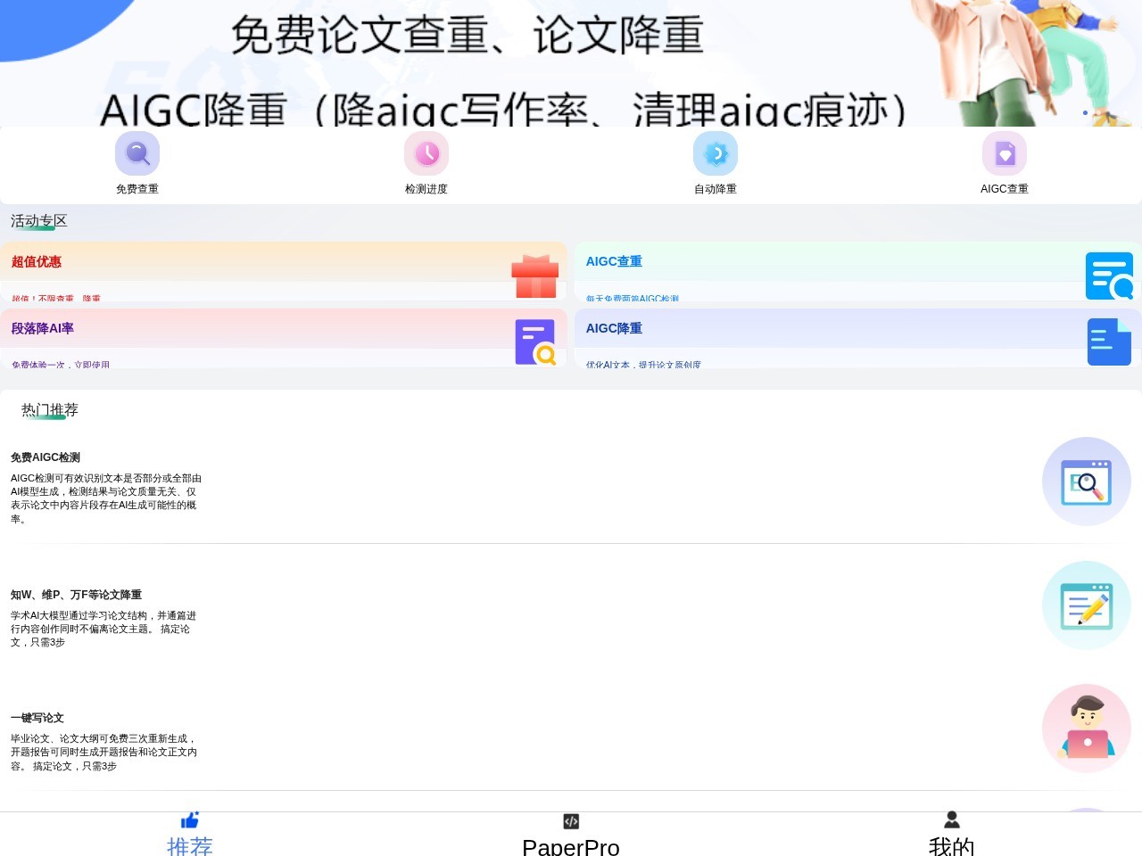Viewport: 1142px width, 856px height.
Task: Click the 每天免费两篇AIGC检测 subtitle
Action: (632, 298)
